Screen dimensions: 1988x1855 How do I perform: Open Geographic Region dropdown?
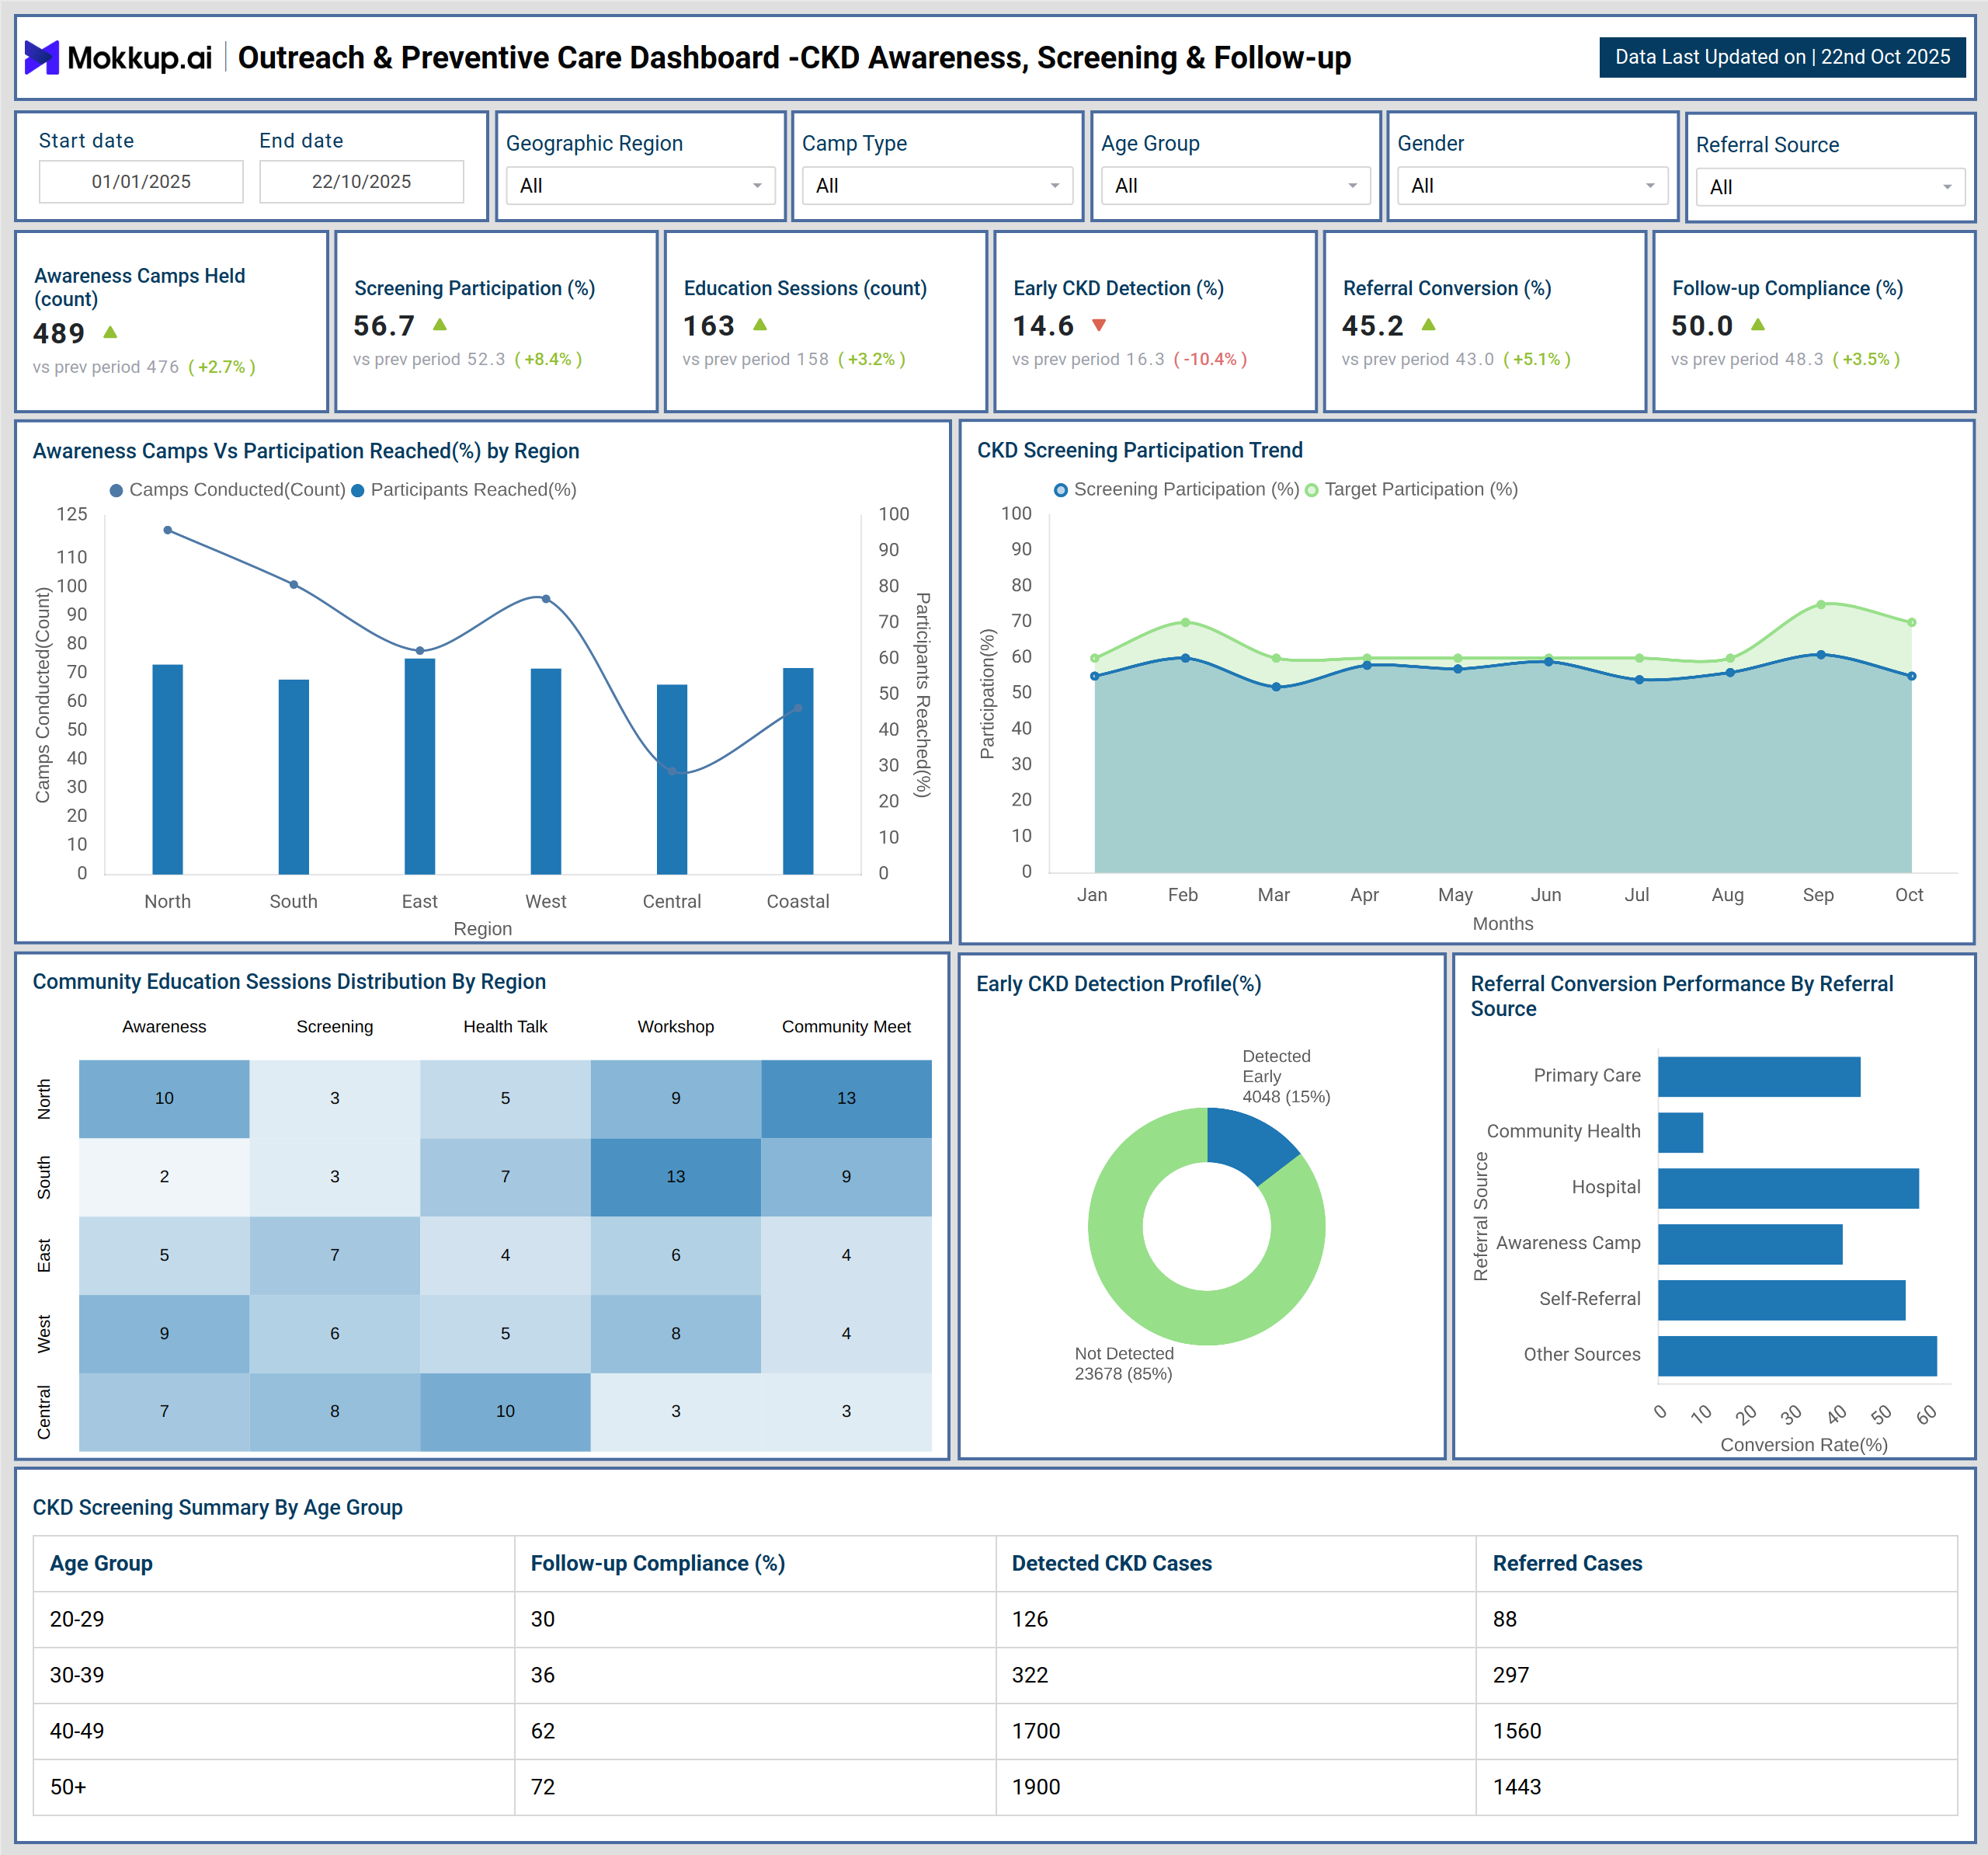640,186
